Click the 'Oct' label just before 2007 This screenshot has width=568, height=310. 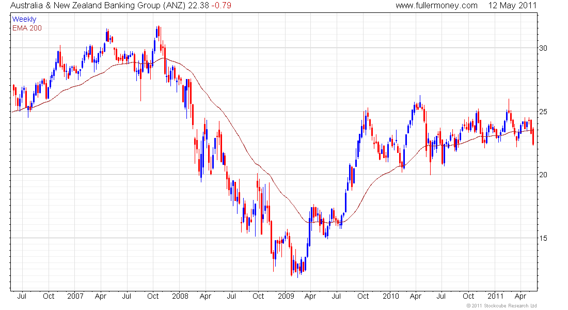49,296
